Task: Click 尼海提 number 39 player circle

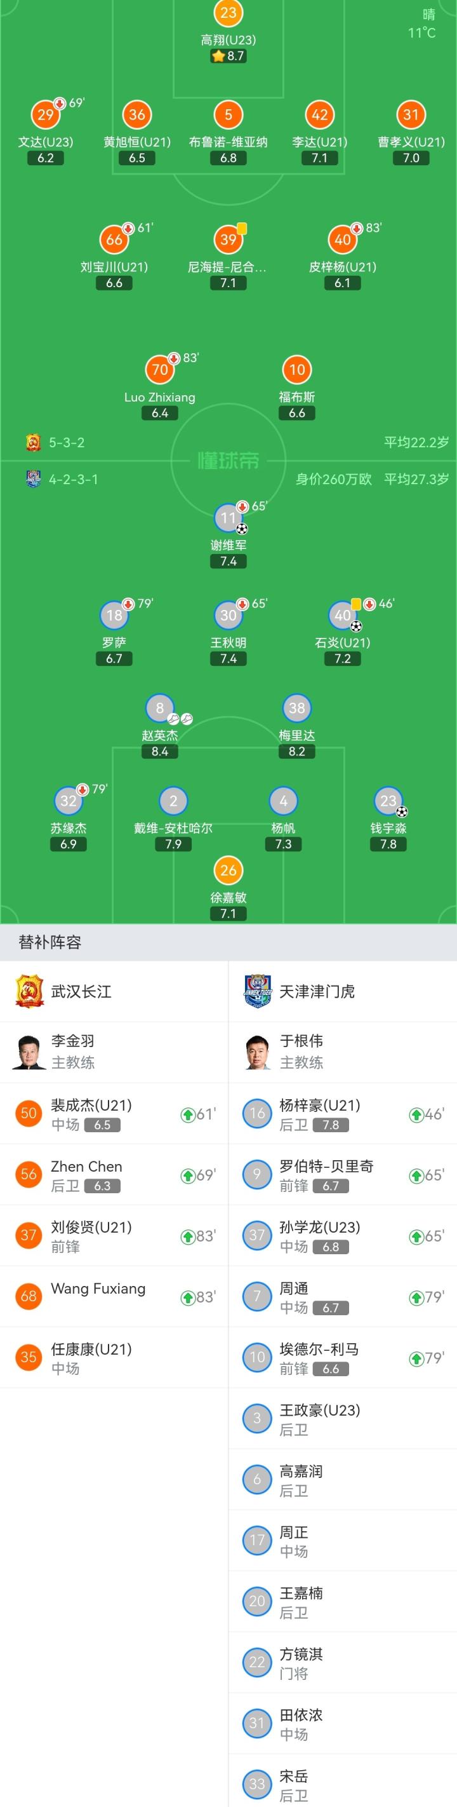Action: click(x=228, y=240)
